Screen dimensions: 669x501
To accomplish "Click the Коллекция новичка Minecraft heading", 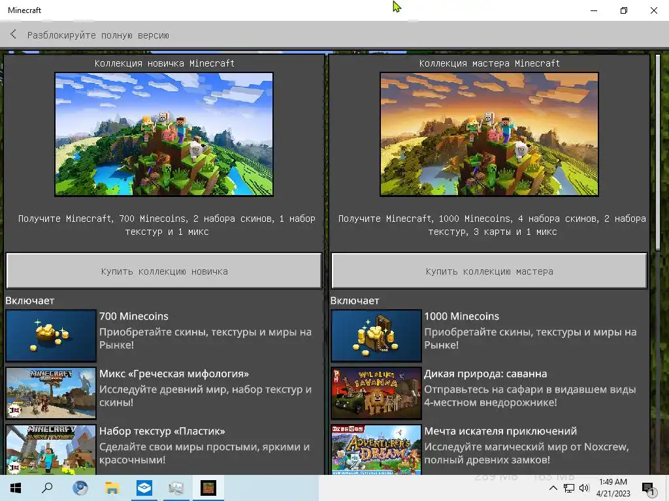I will [164, 63].
